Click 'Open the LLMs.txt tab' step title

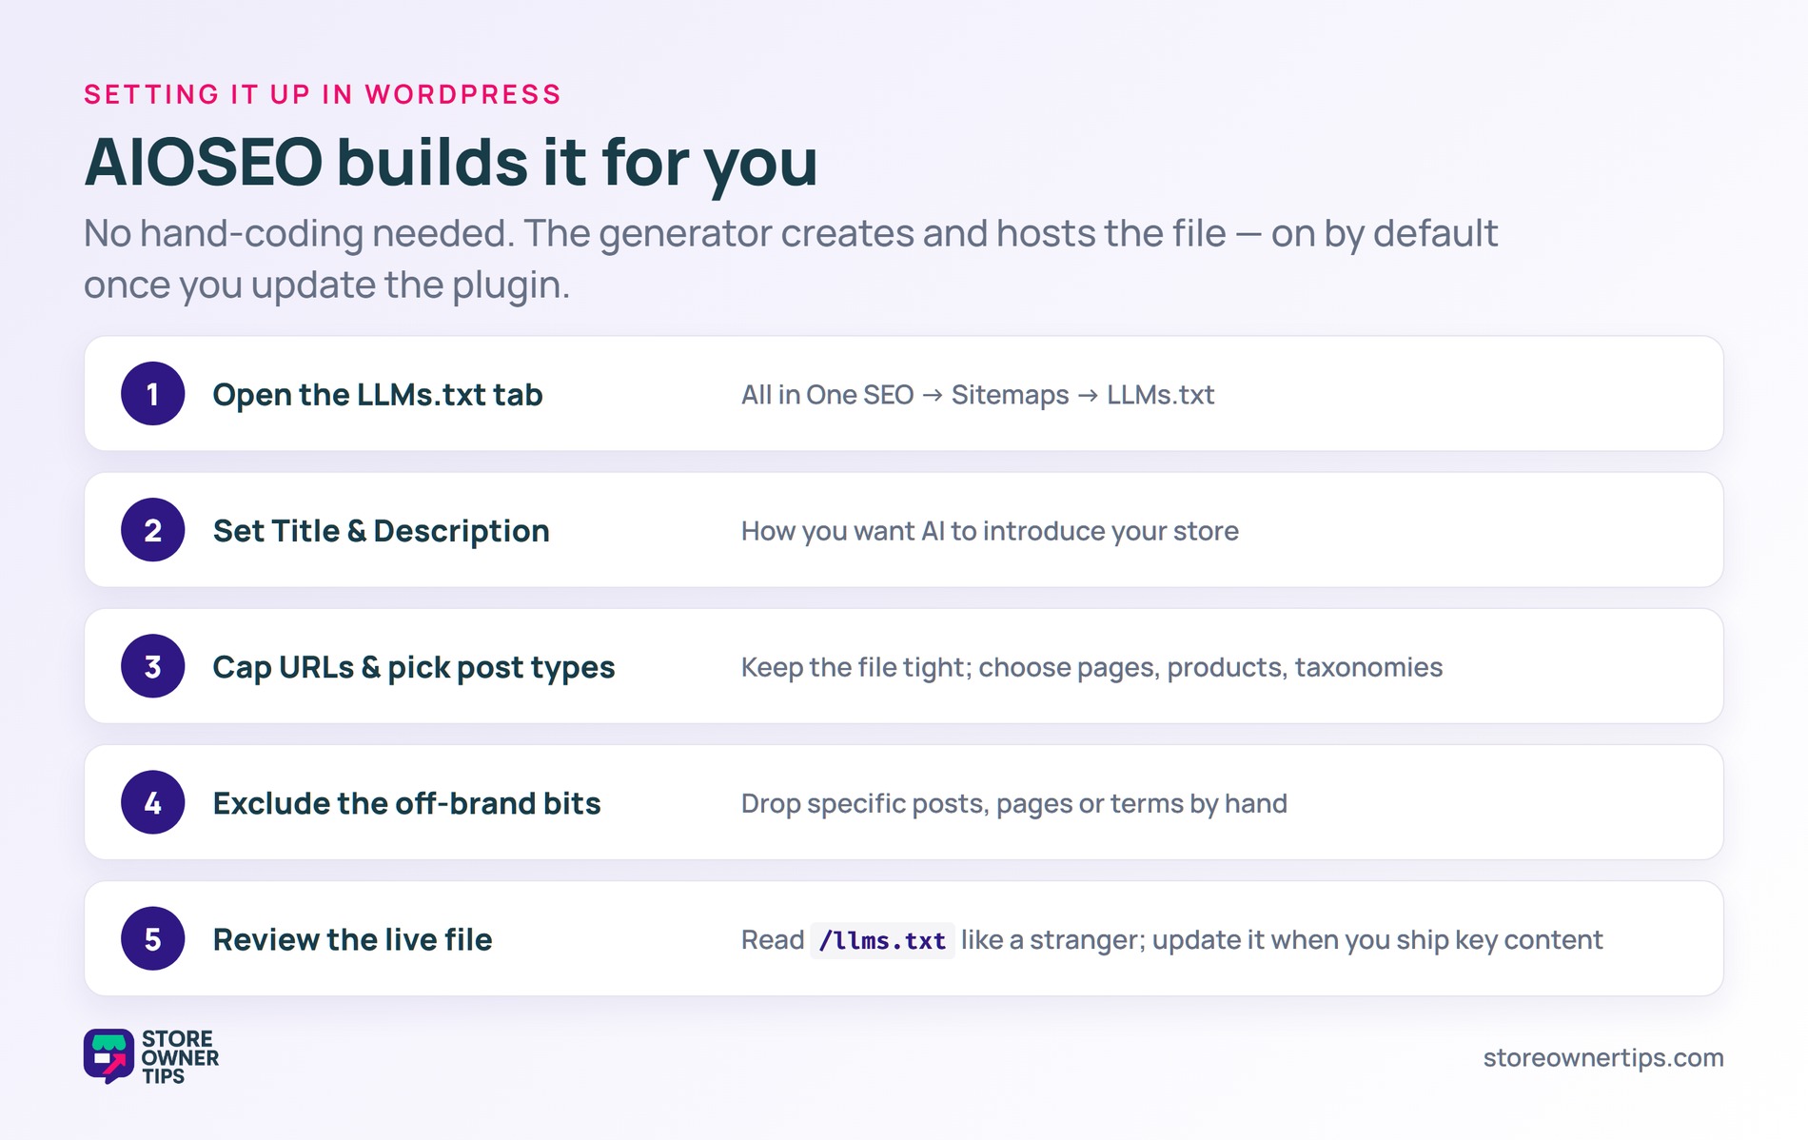(x=378, y=394)
